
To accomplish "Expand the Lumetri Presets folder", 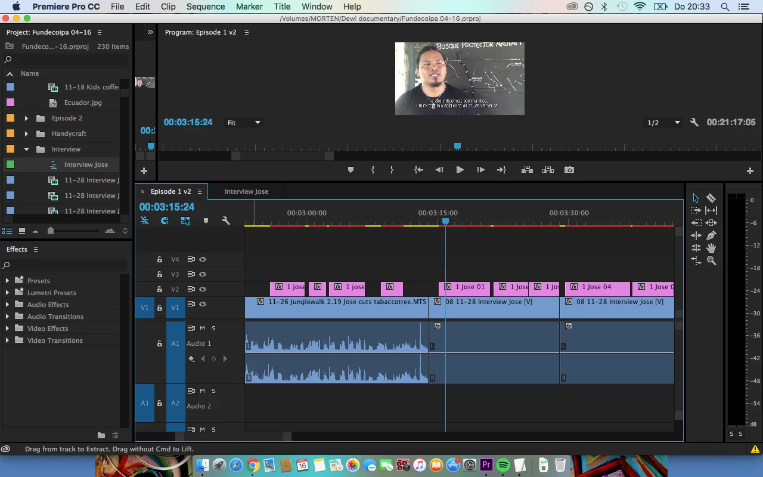I will [7, 293].
